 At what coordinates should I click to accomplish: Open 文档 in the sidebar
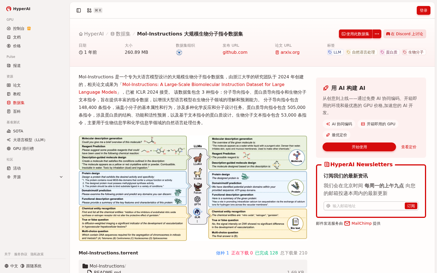tap(17, 37)
